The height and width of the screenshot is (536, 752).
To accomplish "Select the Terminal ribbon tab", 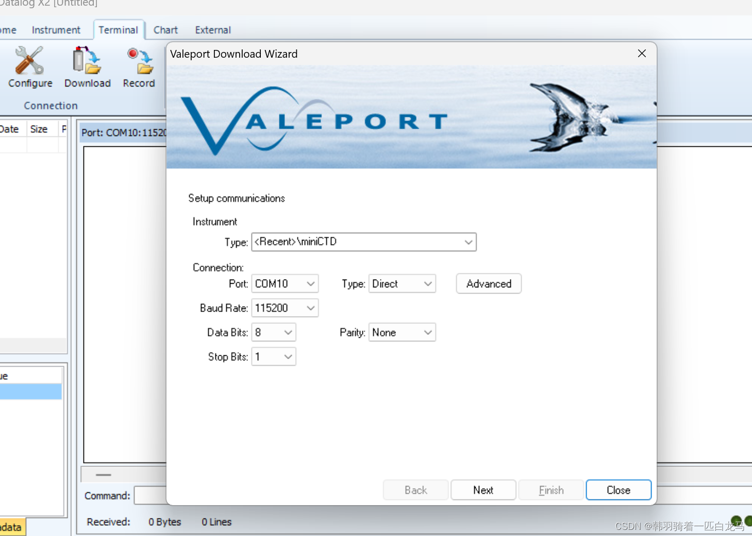I will 118,30.
